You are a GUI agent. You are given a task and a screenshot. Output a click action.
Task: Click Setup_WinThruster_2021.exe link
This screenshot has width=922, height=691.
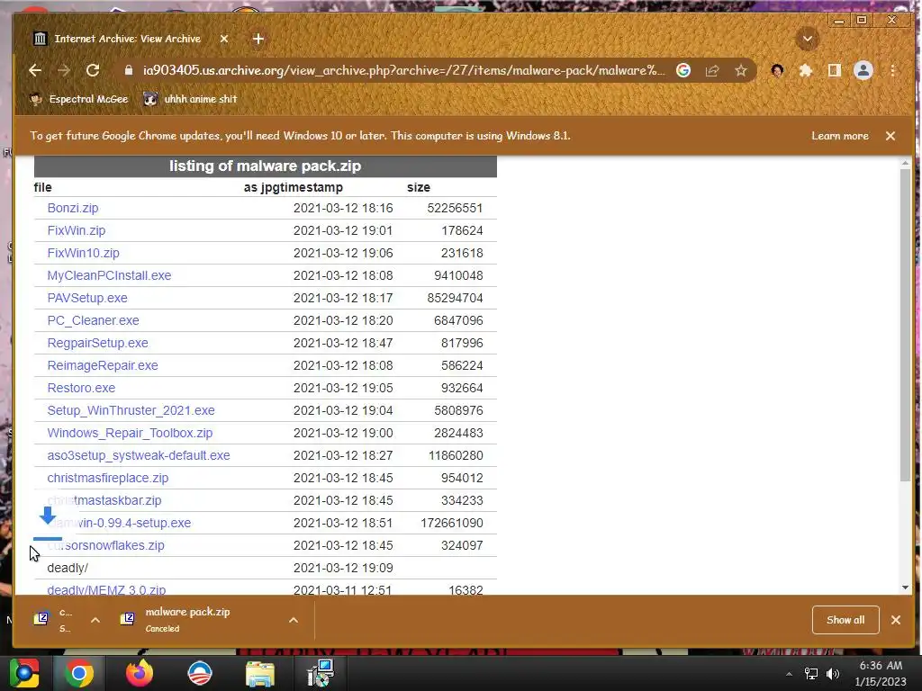[131, 410]
